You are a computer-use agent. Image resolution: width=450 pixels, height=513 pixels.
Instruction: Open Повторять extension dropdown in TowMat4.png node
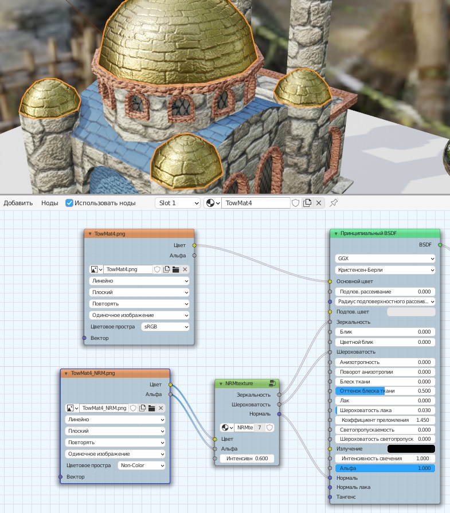(139, 304)
